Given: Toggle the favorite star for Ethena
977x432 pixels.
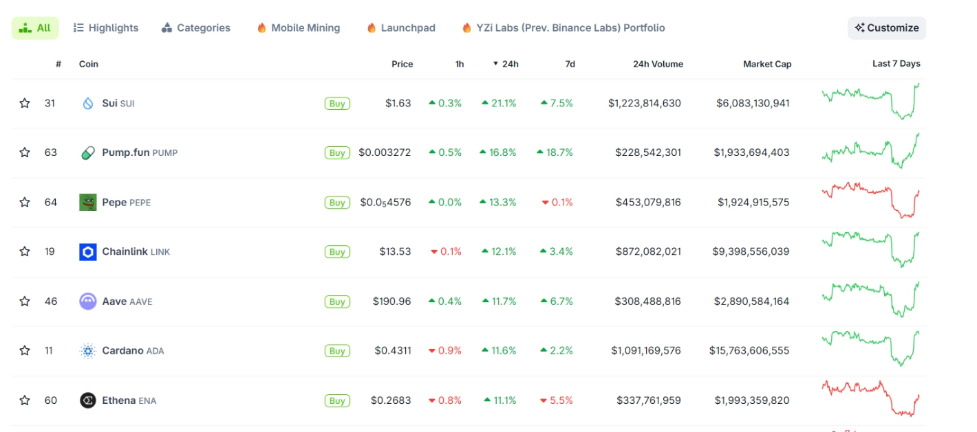Looking at the screenshot, I should pyautogui.click(x=25, y=400).
